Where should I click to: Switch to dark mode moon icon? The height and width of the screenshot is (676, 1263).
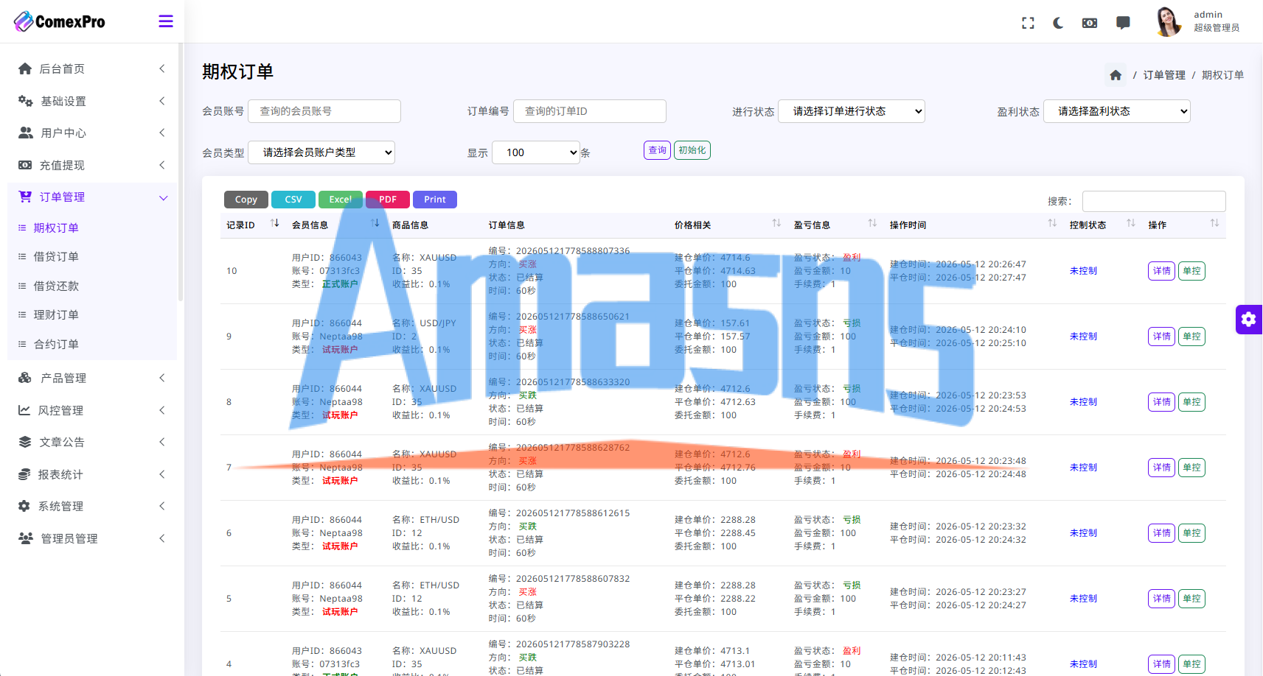click(1058, 23)
